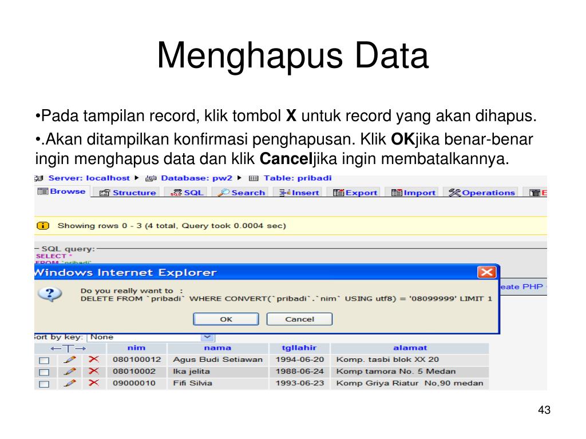Click the Database: pw2 link

(x=197, y=178)
